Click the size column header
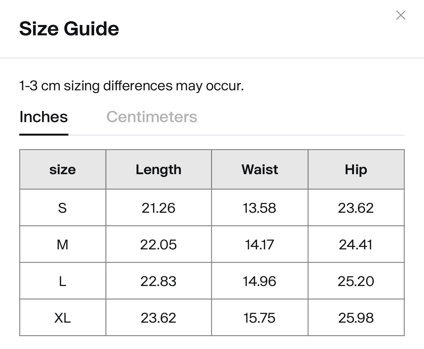The width and height of the screenshot is (424, 349). 63,169
